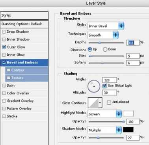Click the Highlight Opacity slider handle
149x145 pixels.
[x=123, y=122]
